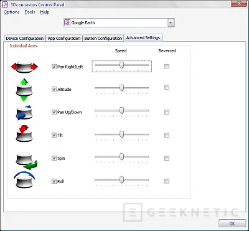Switch to Device Configuration tab
The width and height of the screenshot is (249, 231).
[24, 39]
